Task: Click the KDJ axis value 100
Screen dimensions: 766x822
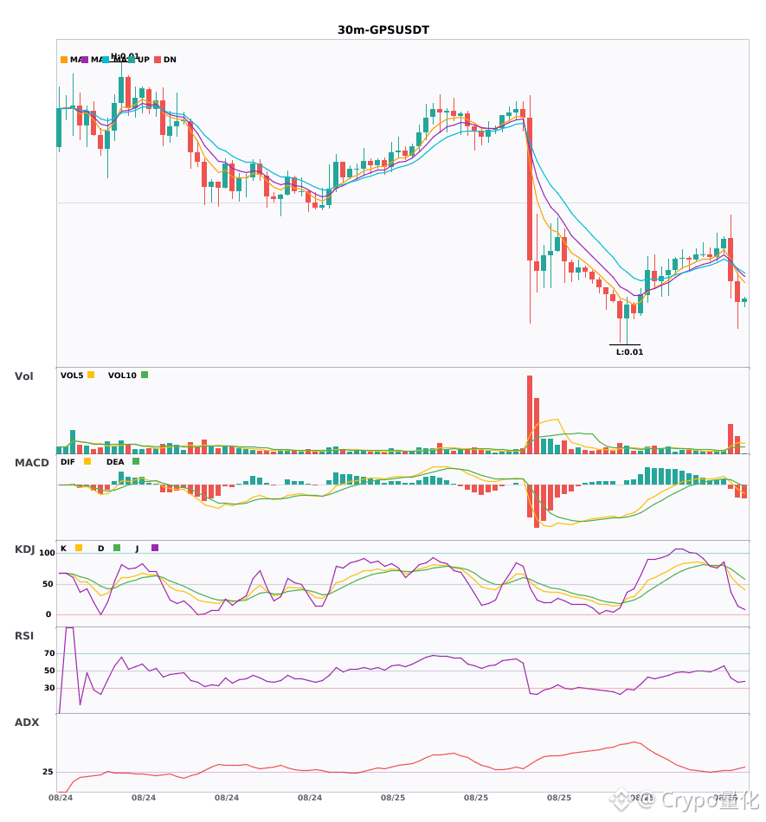Action: [x=48, y=553]
